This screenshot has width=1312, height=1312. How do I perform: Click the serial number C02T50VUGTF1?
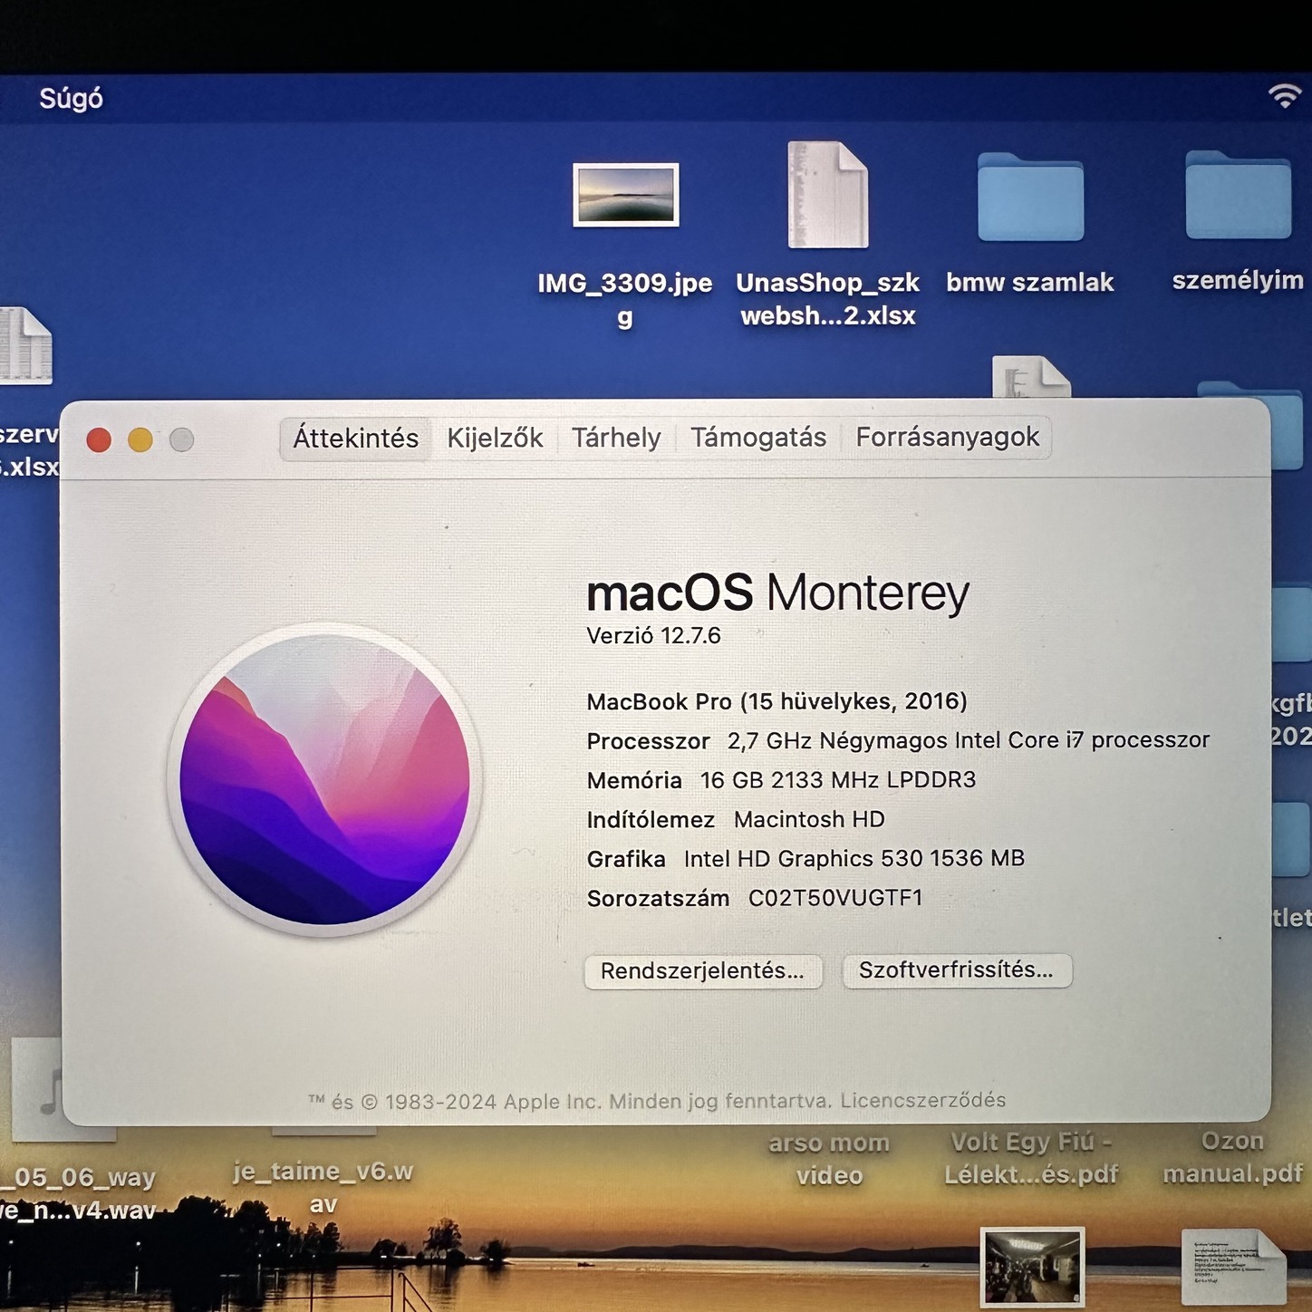tap(835, 898)
